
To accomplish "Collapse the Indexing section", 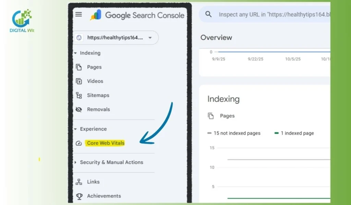I will point(75,53).
